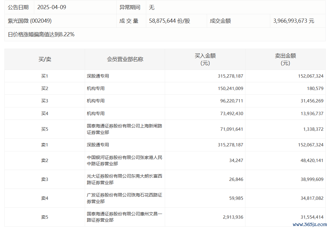The width and height of the screenshot is (329, 229).
Task: Click the 异常期间 label
Action: pos(130,7)
